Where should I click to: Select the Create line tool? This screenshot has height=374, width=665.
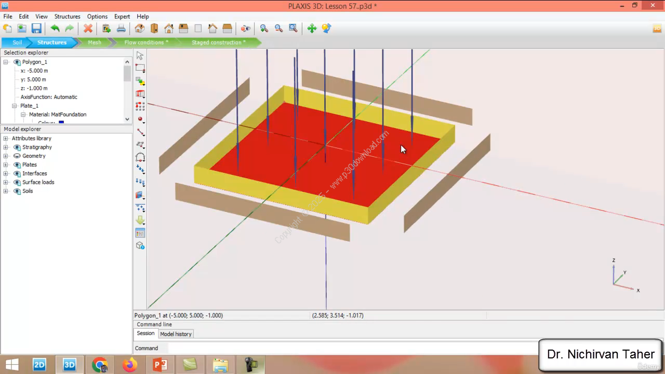(x=140, y=132)
